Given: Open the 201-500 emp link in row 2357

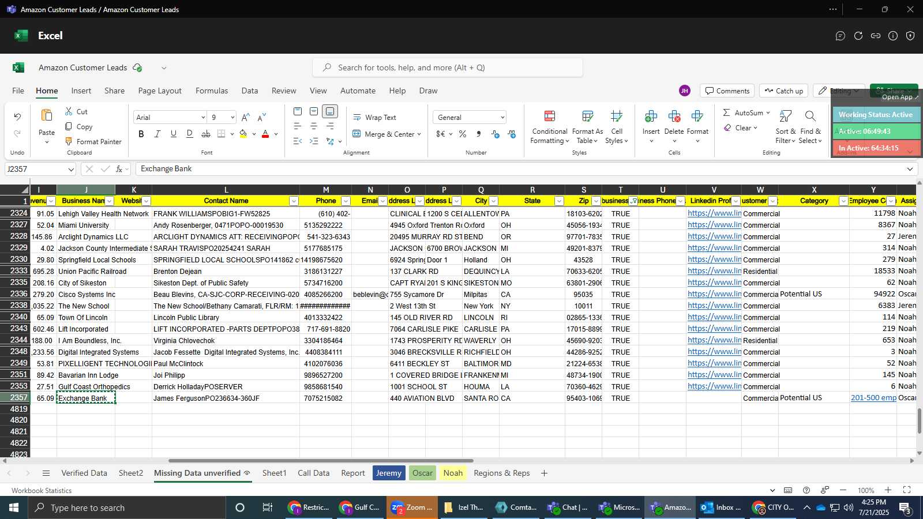Looking at the screenshot, I should [873, 397].
